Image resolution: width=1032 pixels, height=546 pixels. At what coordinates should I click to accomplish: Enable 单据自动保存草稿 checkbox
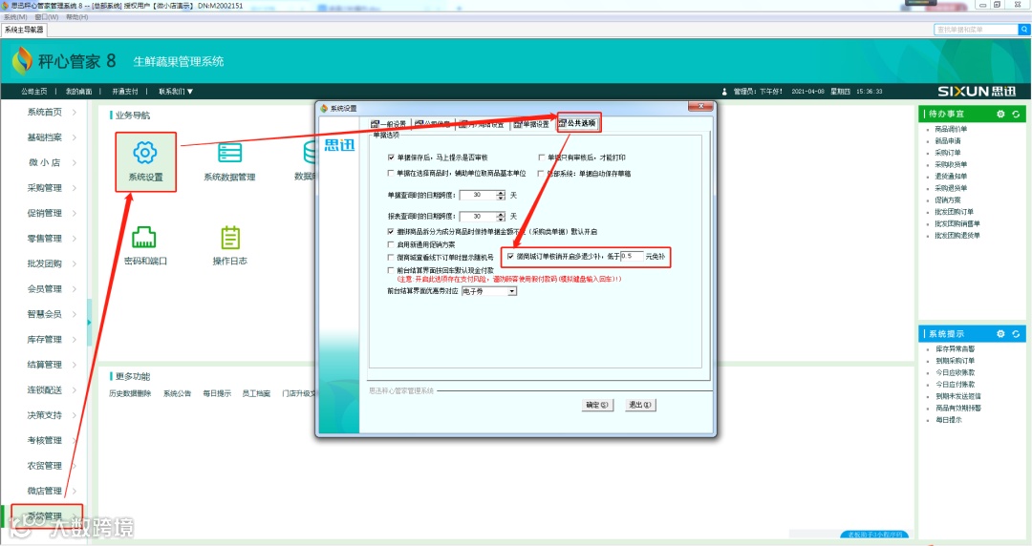tap(541, 173)
